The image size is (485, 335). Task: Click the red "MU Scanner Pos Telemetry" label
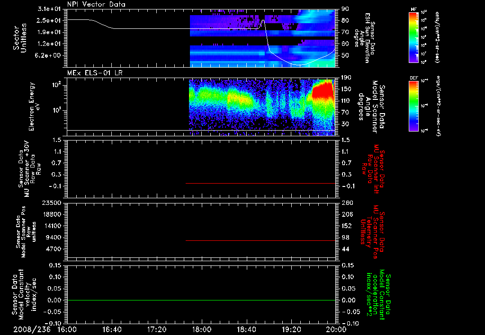pyautogui.click(x=372, y=232)
